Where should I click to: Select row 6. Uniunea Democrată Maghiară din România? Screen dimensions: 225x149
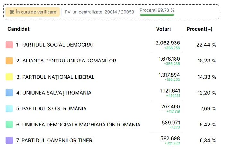point(111,125)
